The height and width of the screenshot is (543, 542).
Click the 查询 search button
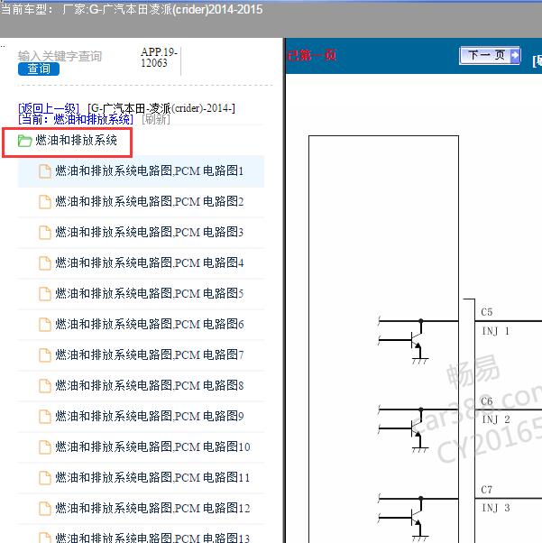[x=39, y=69]
